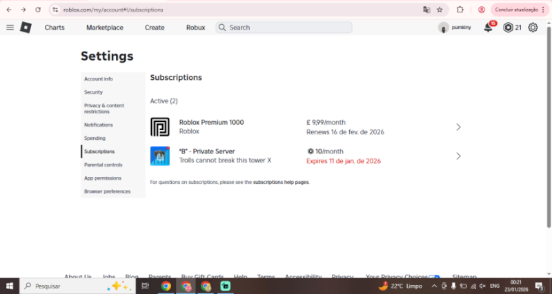Select Account info in settings sidebar
This screenshot has width=552, height=294.
(113, 79)
